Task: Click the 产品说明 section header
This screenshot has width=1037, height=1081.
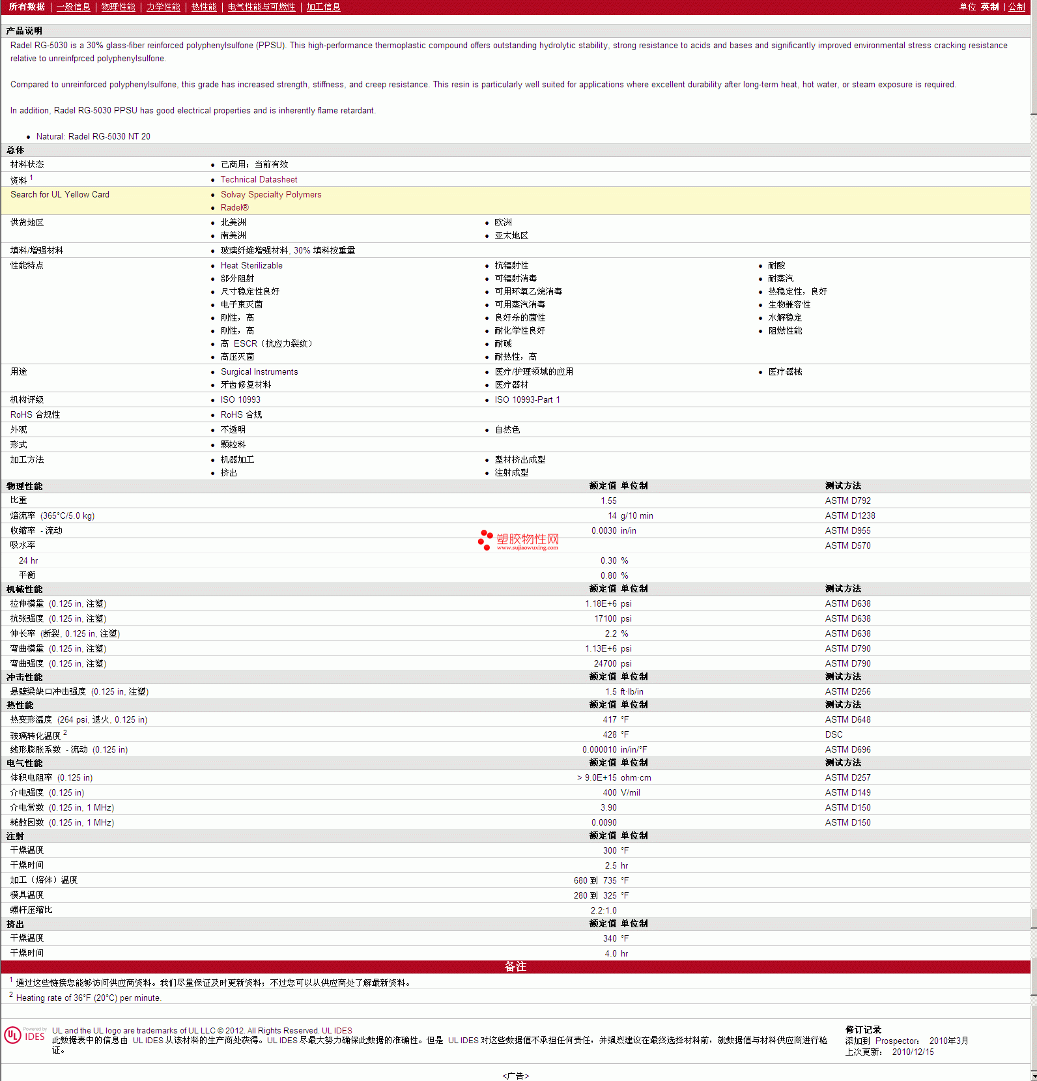Action: [25, 31]
